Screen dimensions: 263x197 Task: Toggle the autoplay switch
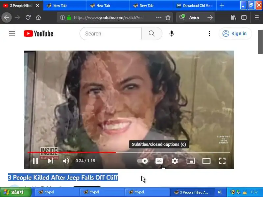coord(142,161)
